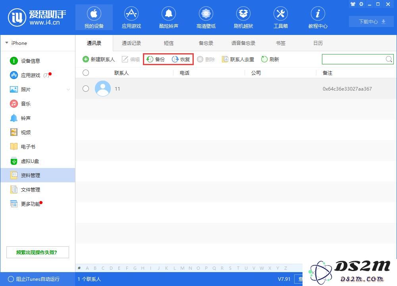Select 资料管理 in the sidebar
Image resolution: width=397 pixels, height=286 pixels.
[x=38, y=175]
